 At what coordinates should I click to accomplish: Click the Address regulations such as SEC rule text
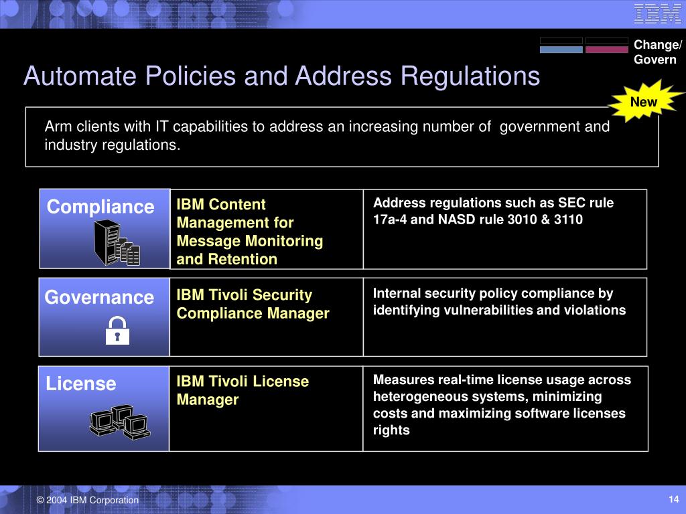[494, 211]
